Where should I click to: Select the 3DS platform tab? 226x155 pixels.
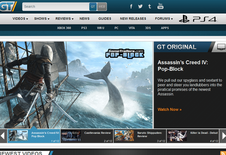pyautogui.click(x=148, y=28)
